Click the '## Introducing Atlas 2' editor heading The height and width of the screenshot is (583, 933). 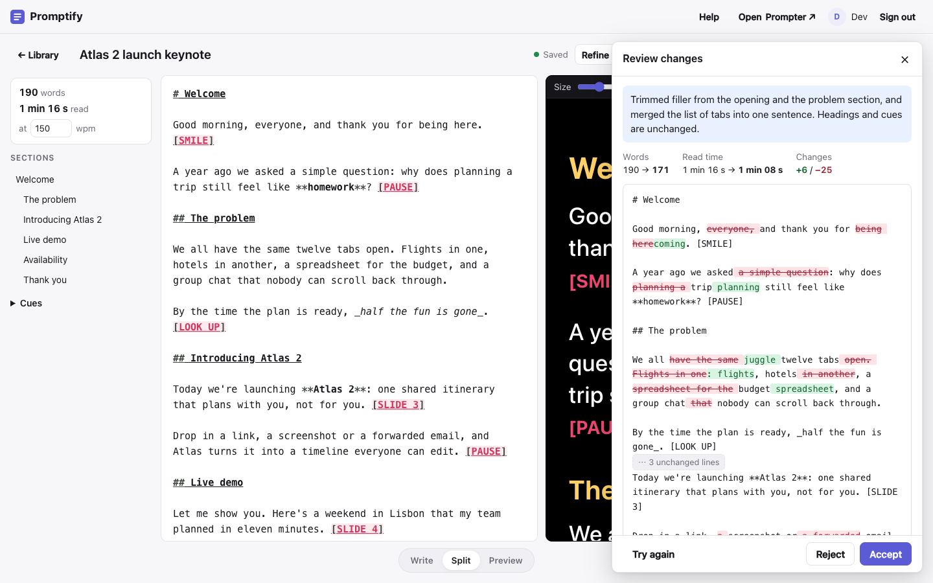point(237,358)
